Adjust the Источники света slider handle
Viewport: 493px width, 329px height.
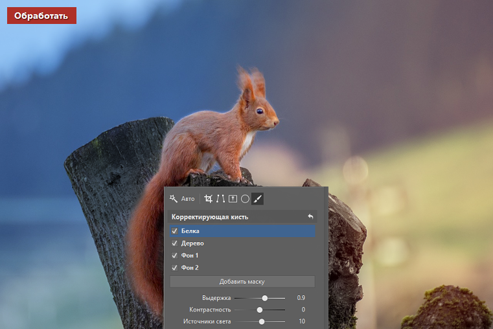click(262, 321)
